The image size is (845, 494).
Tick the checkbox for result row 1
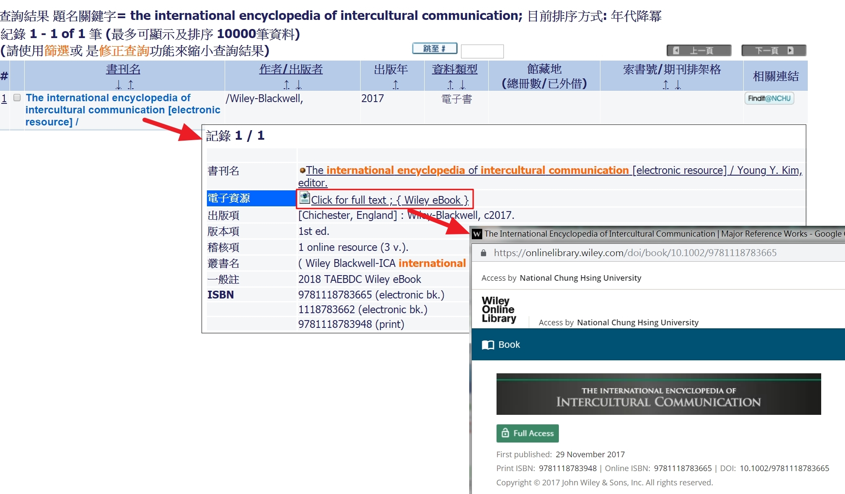tap(17, 98)
